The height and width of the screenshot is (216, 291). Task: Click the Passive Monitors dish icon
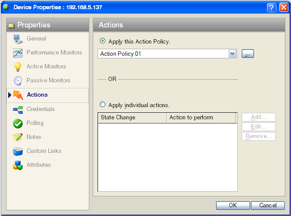click(18, 81)
